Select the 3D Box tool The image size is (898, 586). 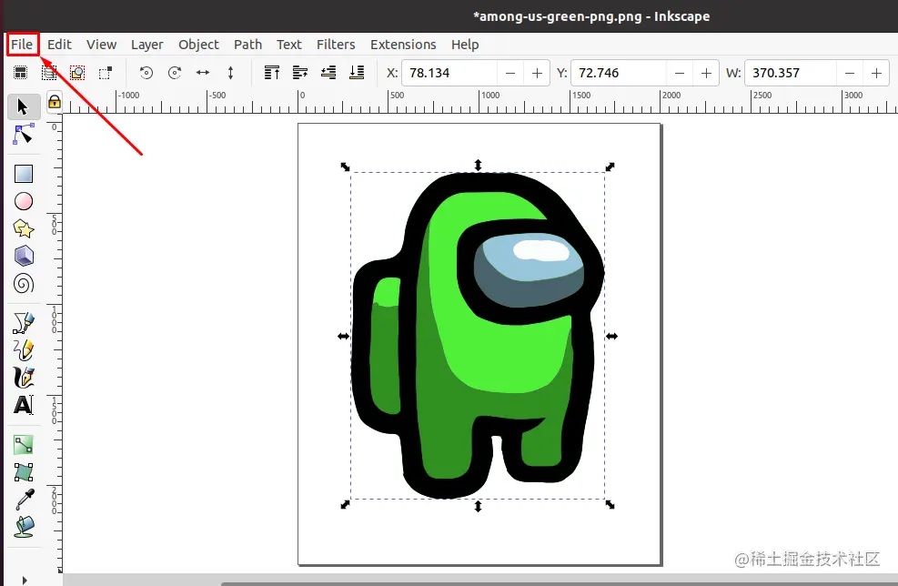[x=24, y=256]
